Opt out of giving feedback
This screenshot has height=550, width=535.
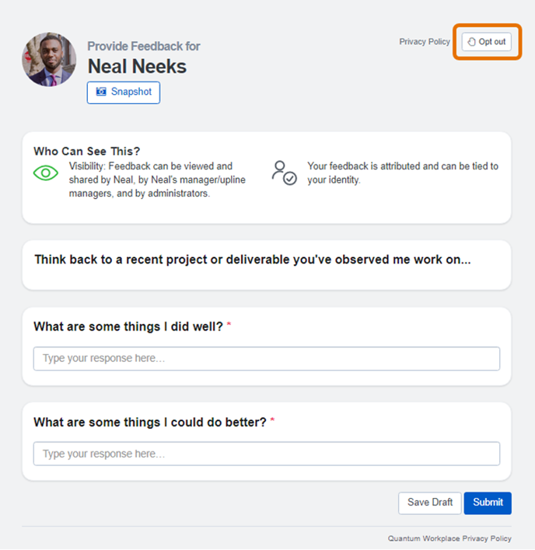(x=486, y=42)
